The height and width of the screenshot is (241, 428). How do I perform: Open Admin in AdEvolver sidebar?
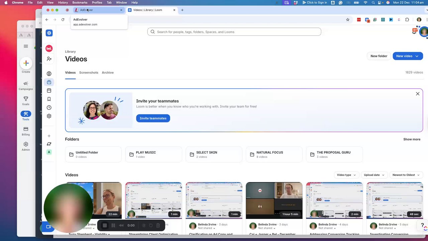point(26,146)
